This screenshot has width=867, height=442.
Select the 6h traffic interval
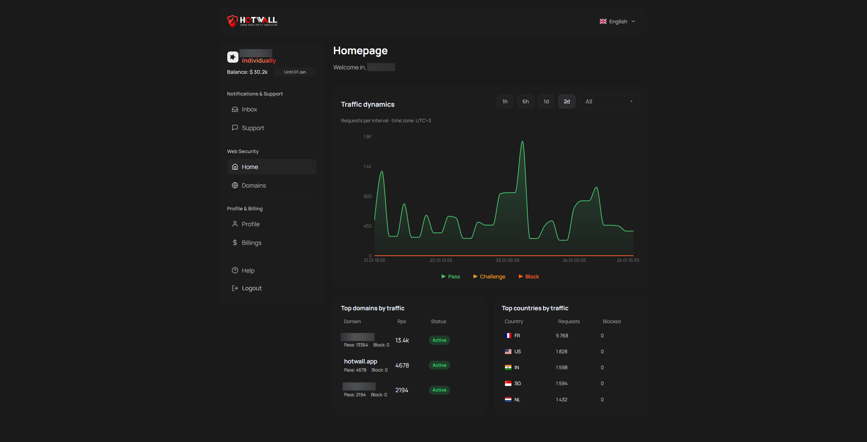point(525,101)
